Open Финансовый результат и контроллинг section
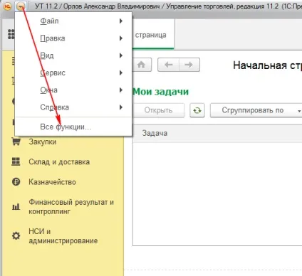The image size is (302, 276). pos(71,207)
